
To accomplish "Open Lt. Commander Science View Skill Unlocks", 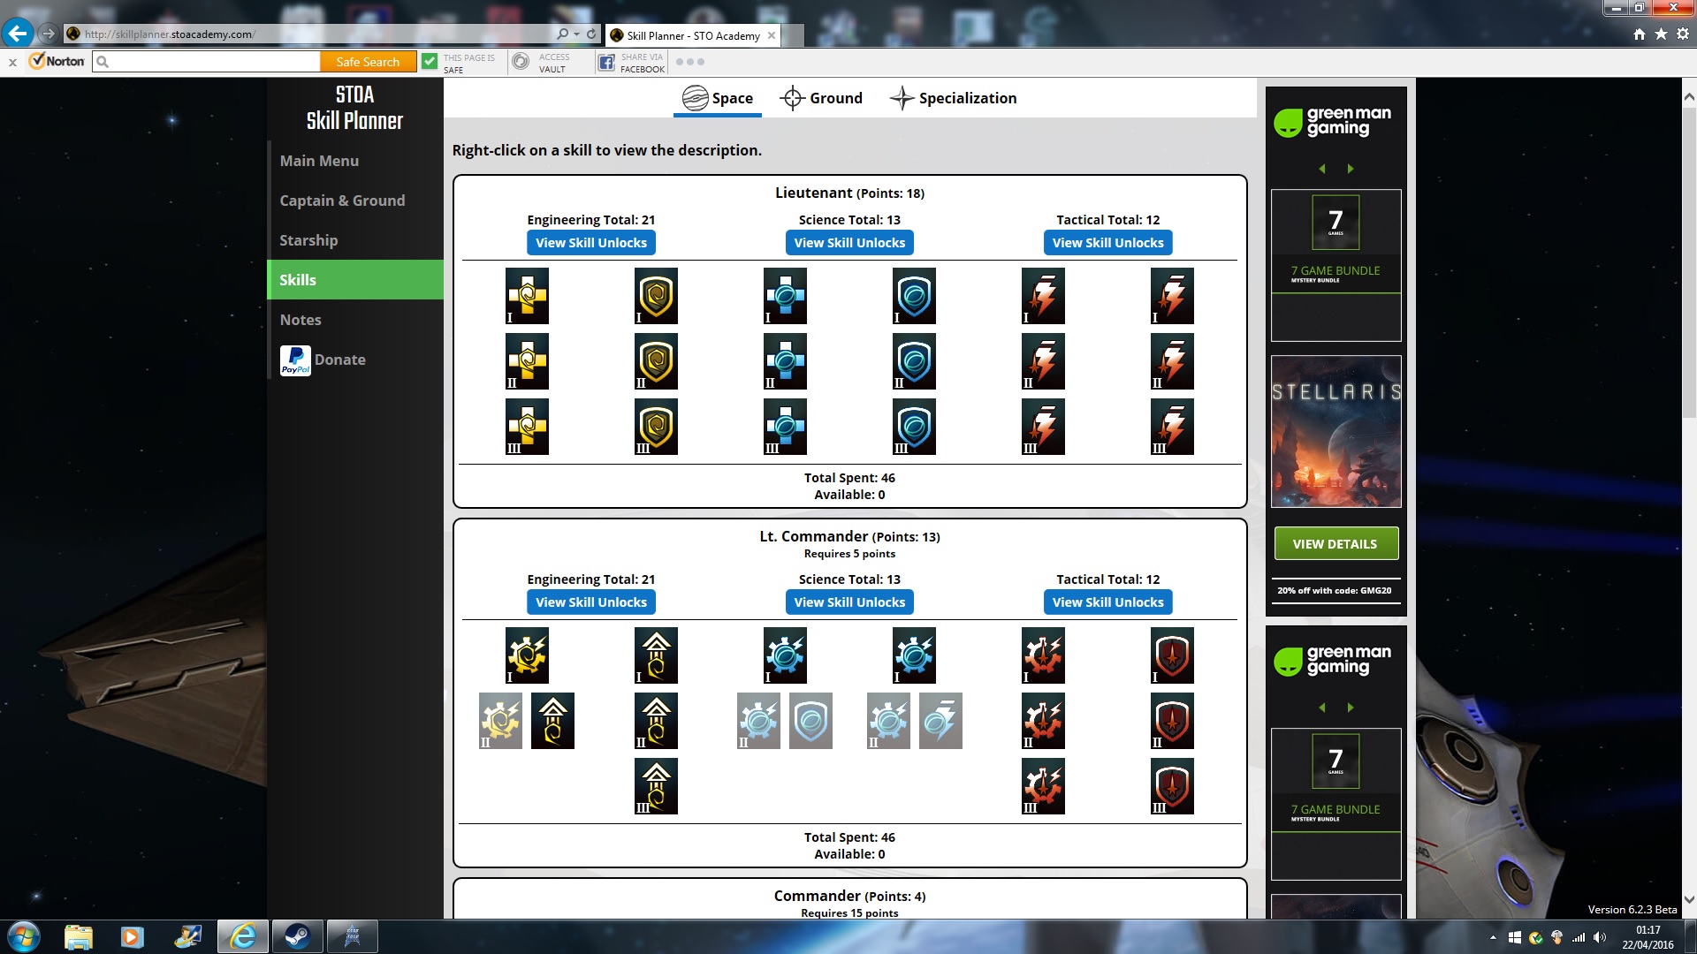I will 848,602.
